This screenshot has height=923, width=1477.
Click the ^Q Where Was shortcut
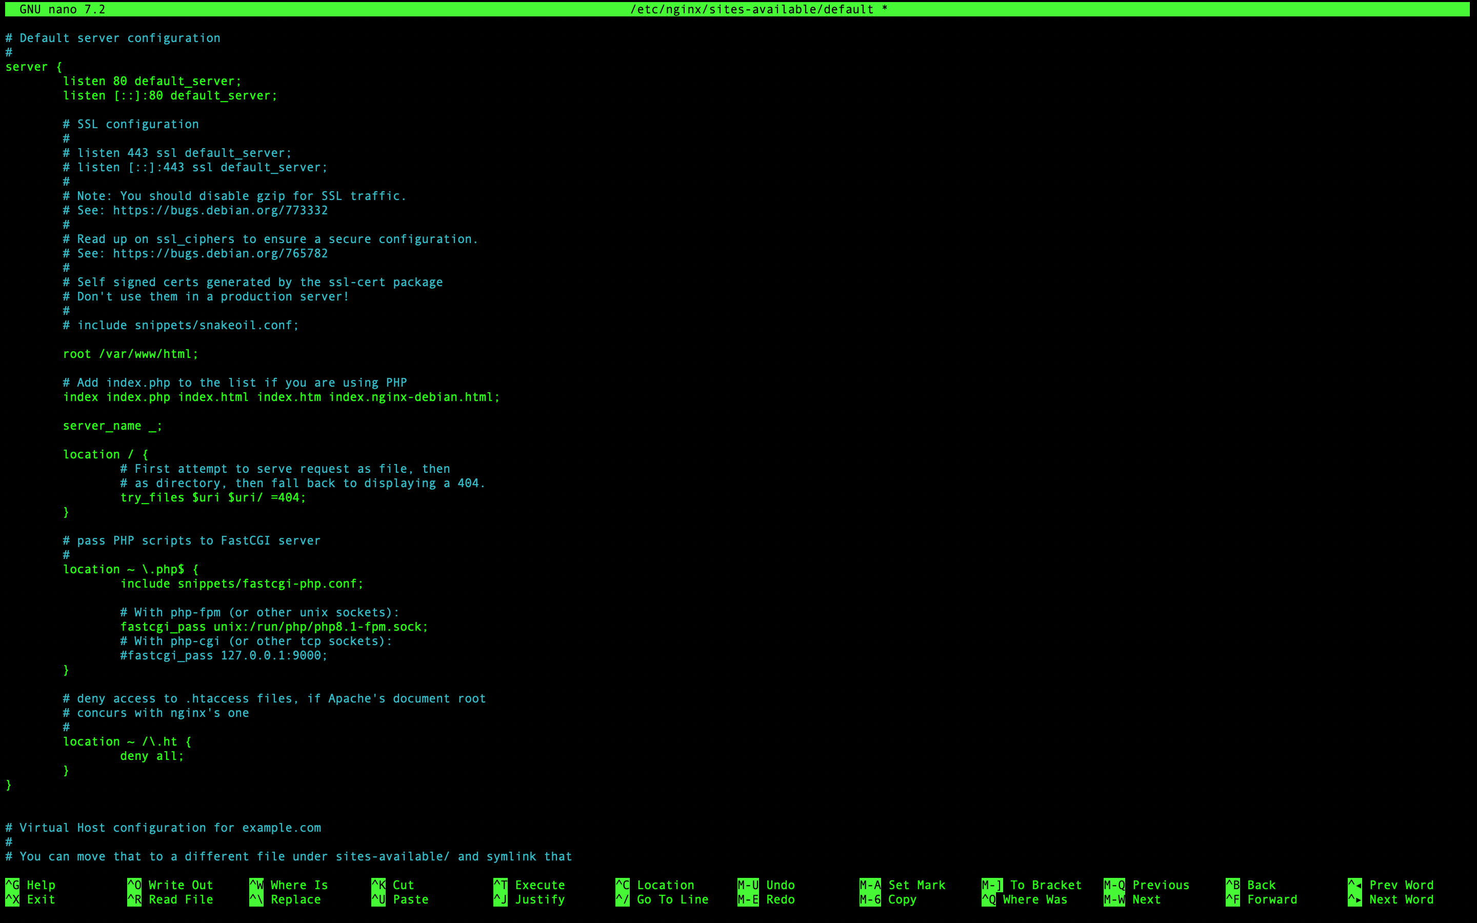pos(1025,899)
